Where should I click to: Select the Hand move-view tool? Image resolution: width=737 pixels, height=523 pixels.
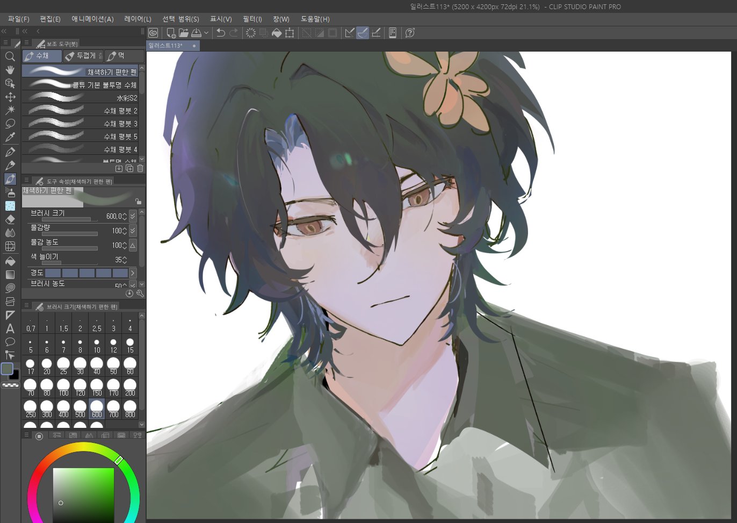[x=10, y=70]
